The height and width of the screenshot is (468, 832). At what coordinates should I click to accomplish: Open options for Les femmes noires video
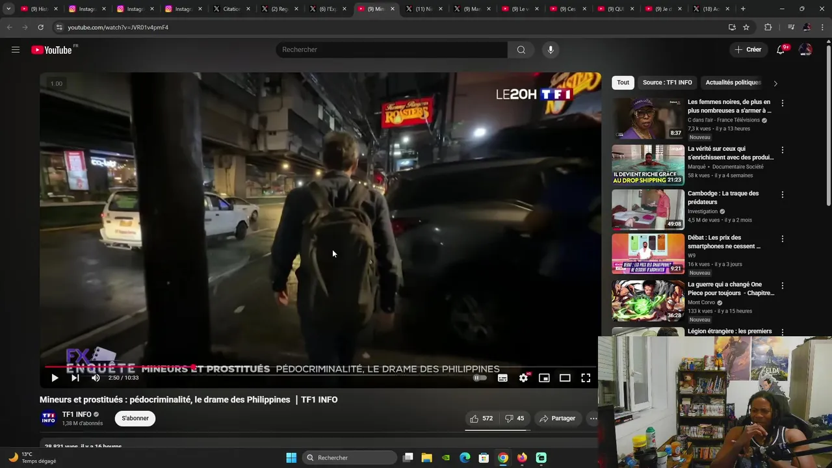[782, 103]
